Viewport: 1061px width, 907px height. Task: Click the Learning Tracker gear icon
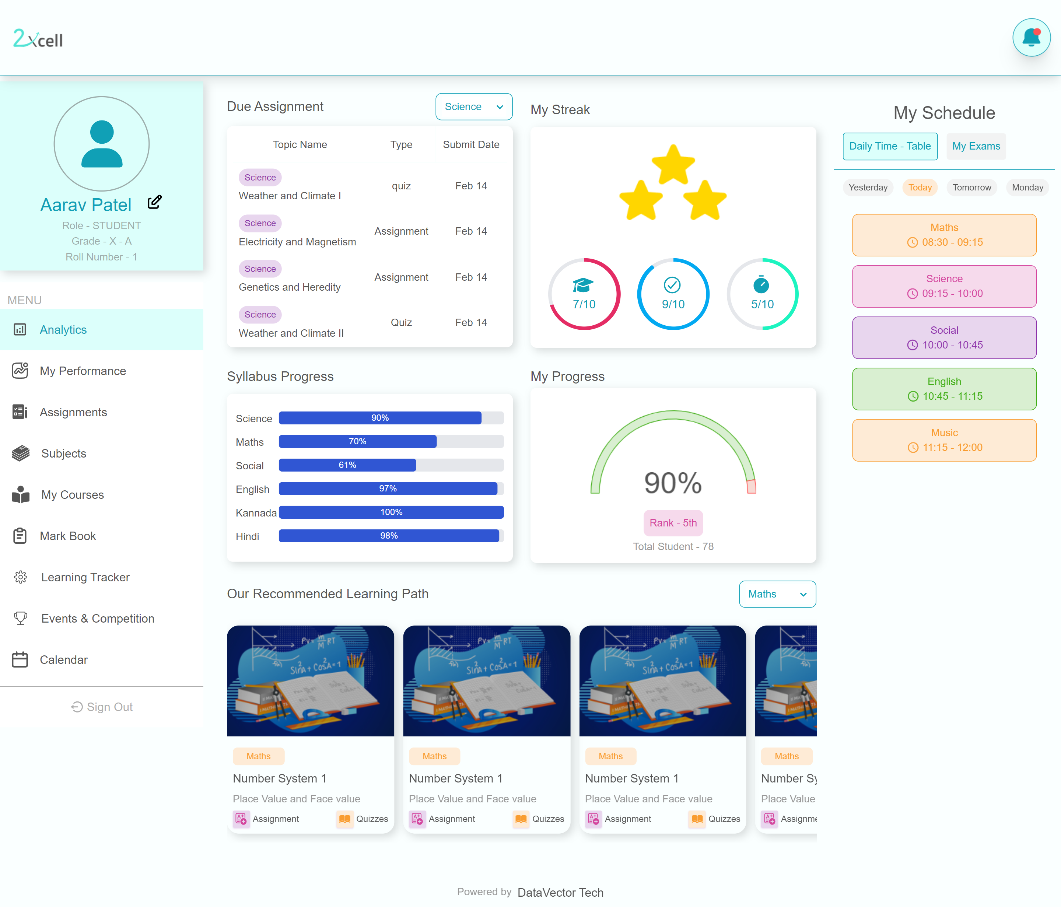click(21, 577)
